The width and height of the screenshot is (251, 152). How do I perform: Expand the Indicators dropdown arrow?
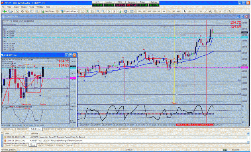point(122,11)
